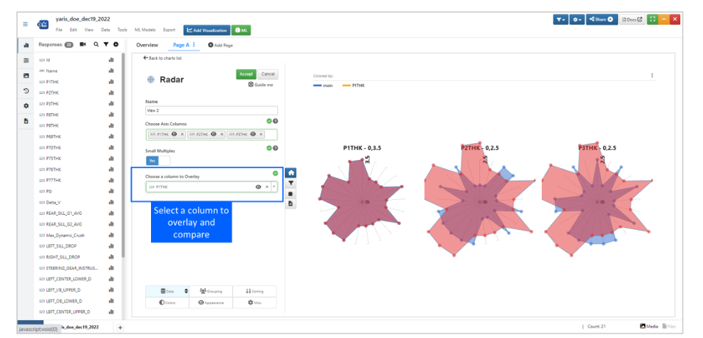Expand the overlay column dropdown arrow
The height and width of the screenshot is (338, 703).
coord(274,186)
